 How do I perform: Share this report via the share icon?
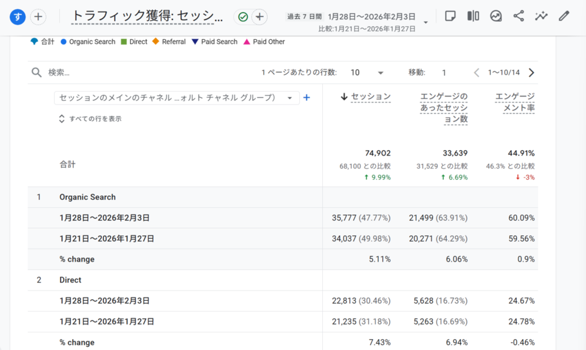[518, 16]
